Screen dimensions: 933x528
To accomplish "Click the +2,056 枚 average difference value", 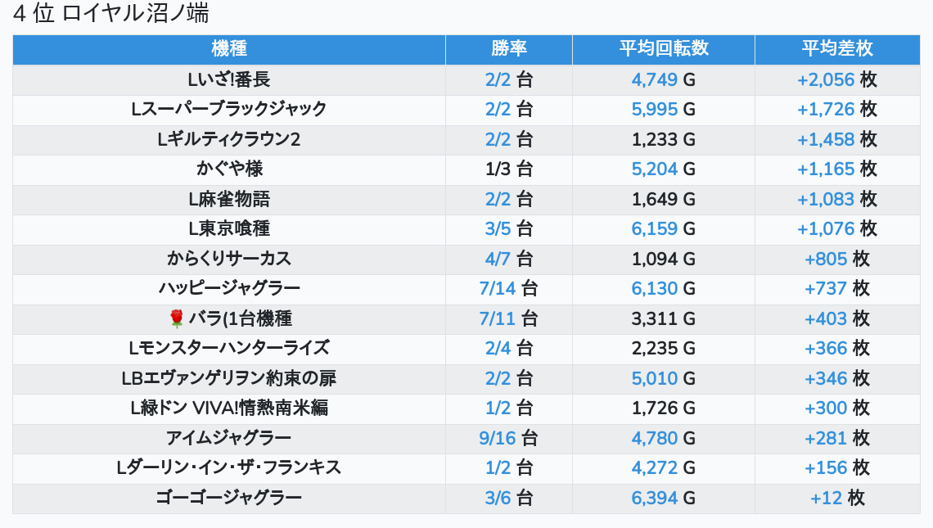I will (837, 79).
